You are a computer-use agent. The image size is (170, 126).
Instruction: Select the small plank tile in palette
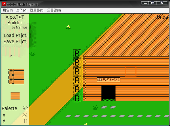click(15, 96)
